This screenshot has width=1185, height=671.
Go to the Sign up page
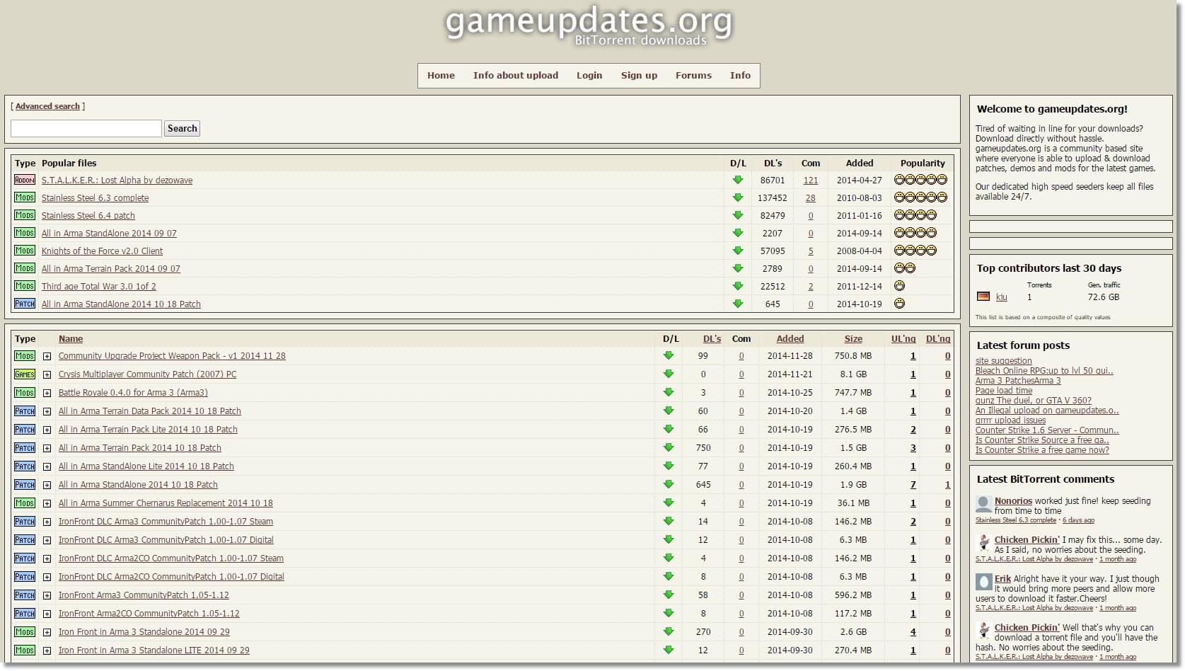pos(639,75)
